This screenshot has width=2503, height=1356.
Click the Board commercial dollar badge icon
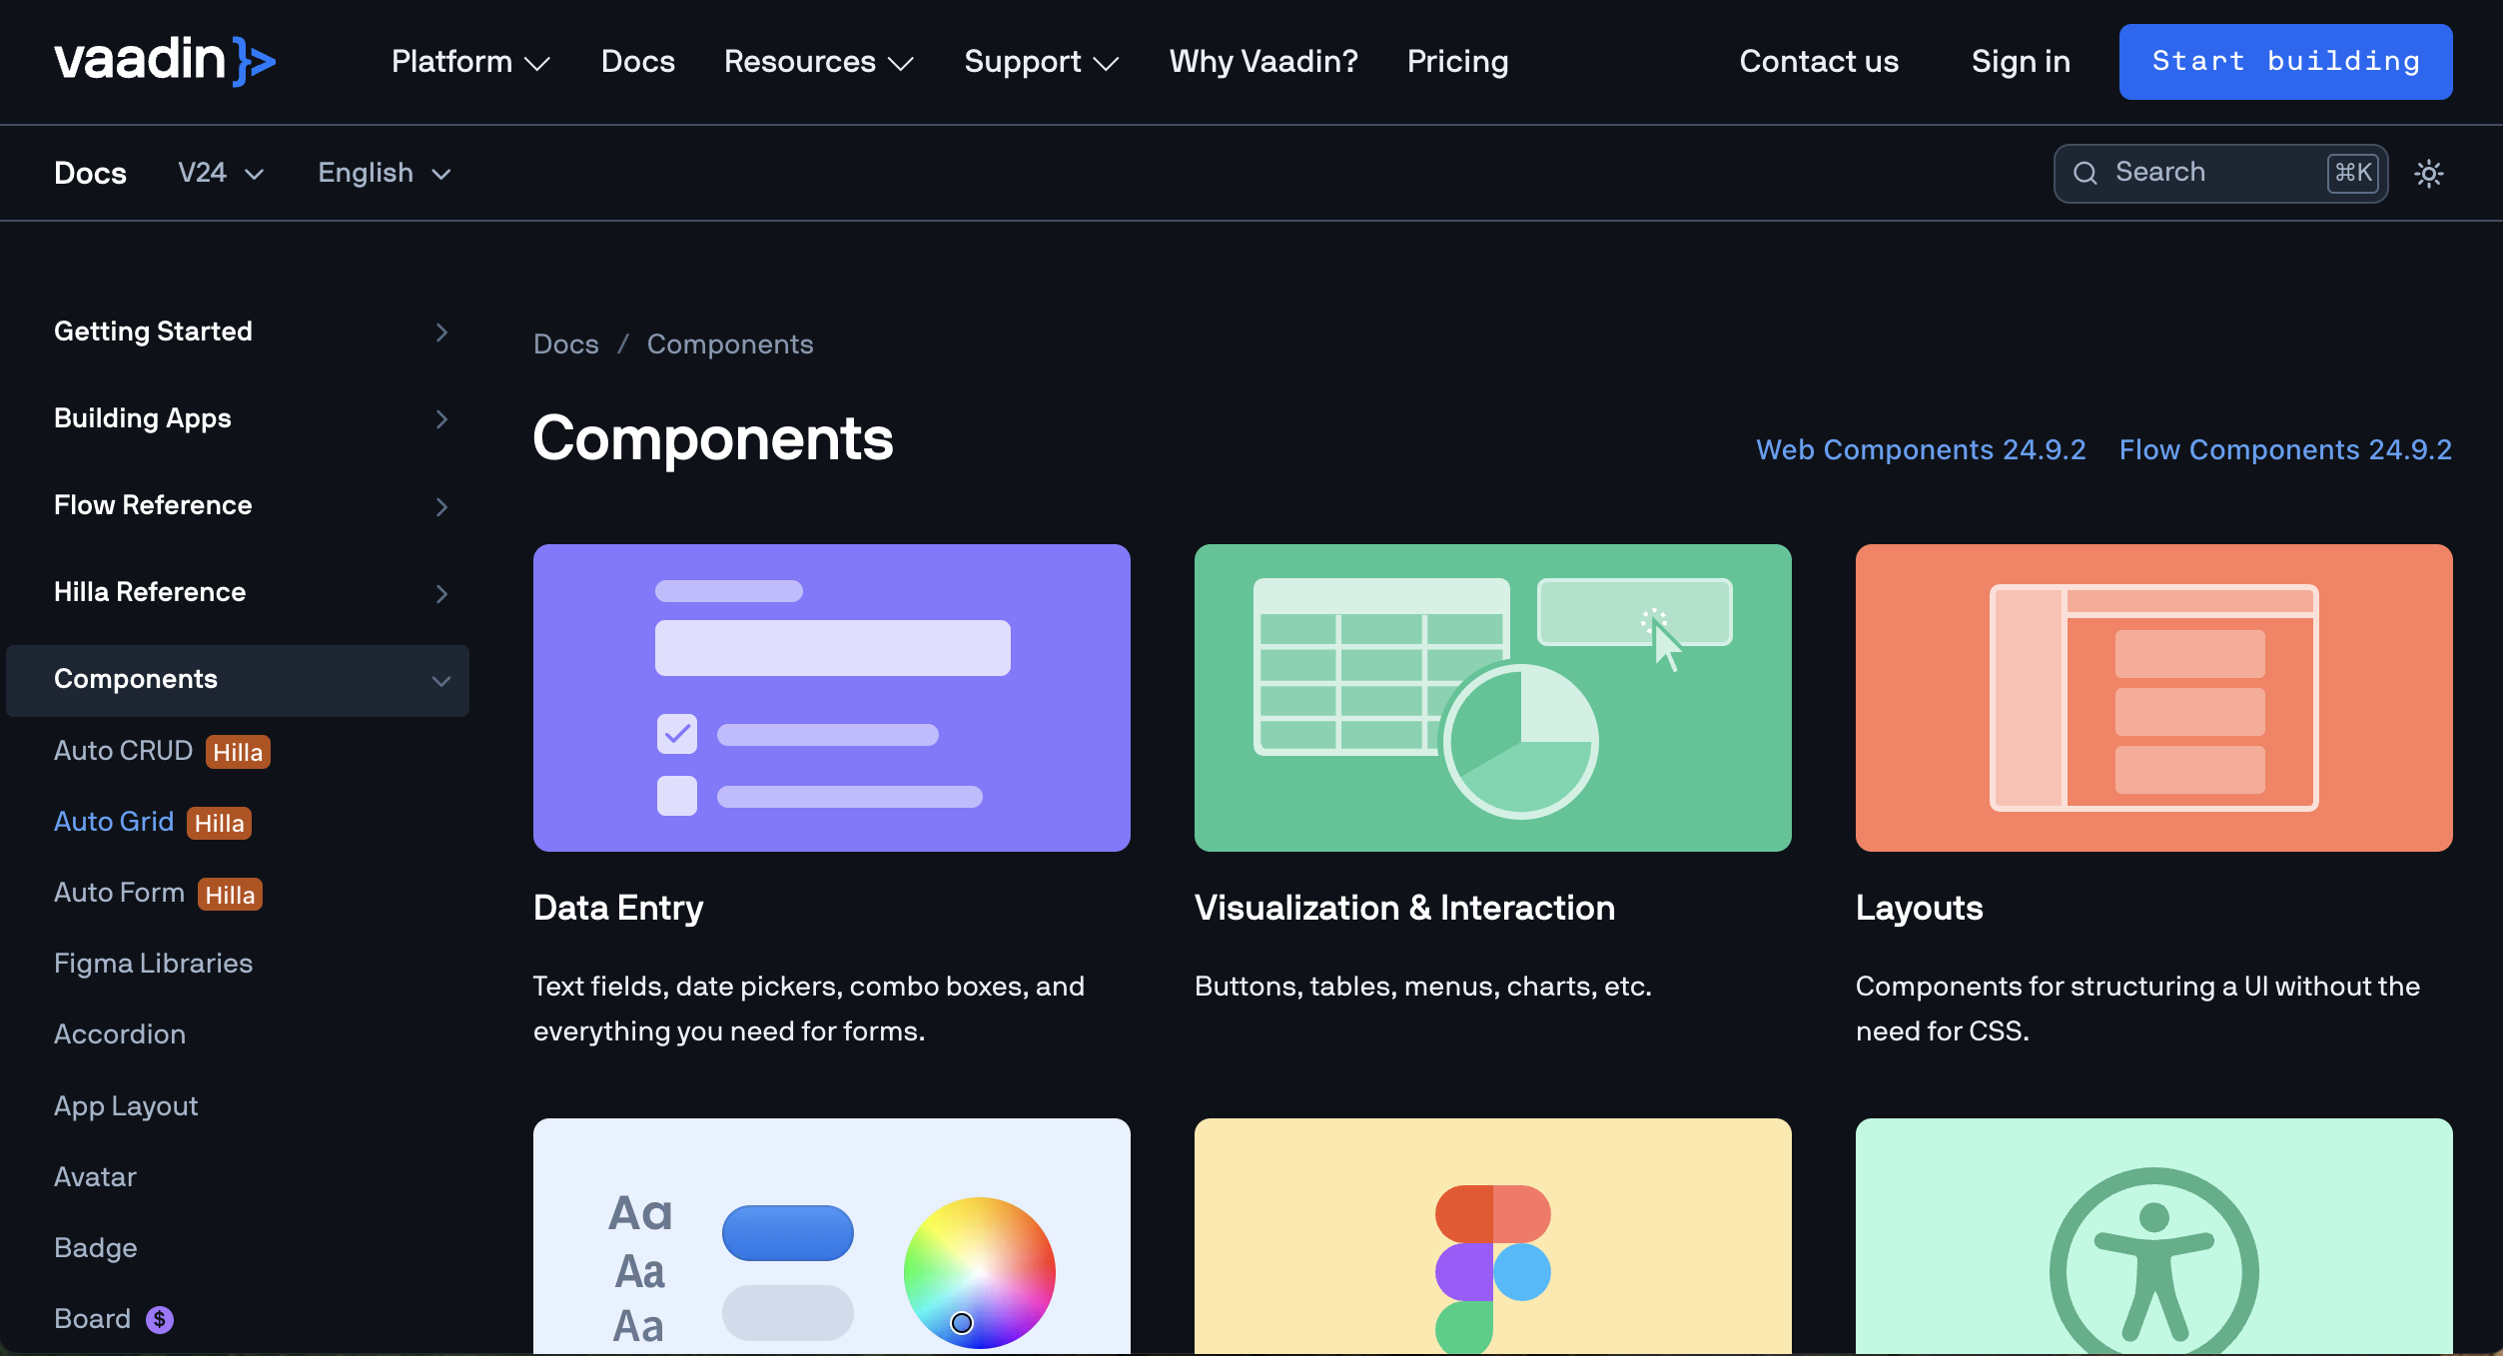(x=160, y=1319)
